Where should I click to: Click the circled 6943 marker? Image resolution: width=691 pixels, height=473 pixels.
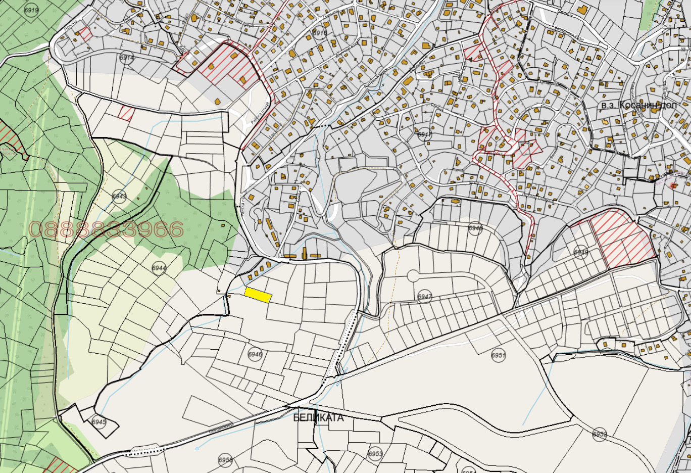point(119,197)
